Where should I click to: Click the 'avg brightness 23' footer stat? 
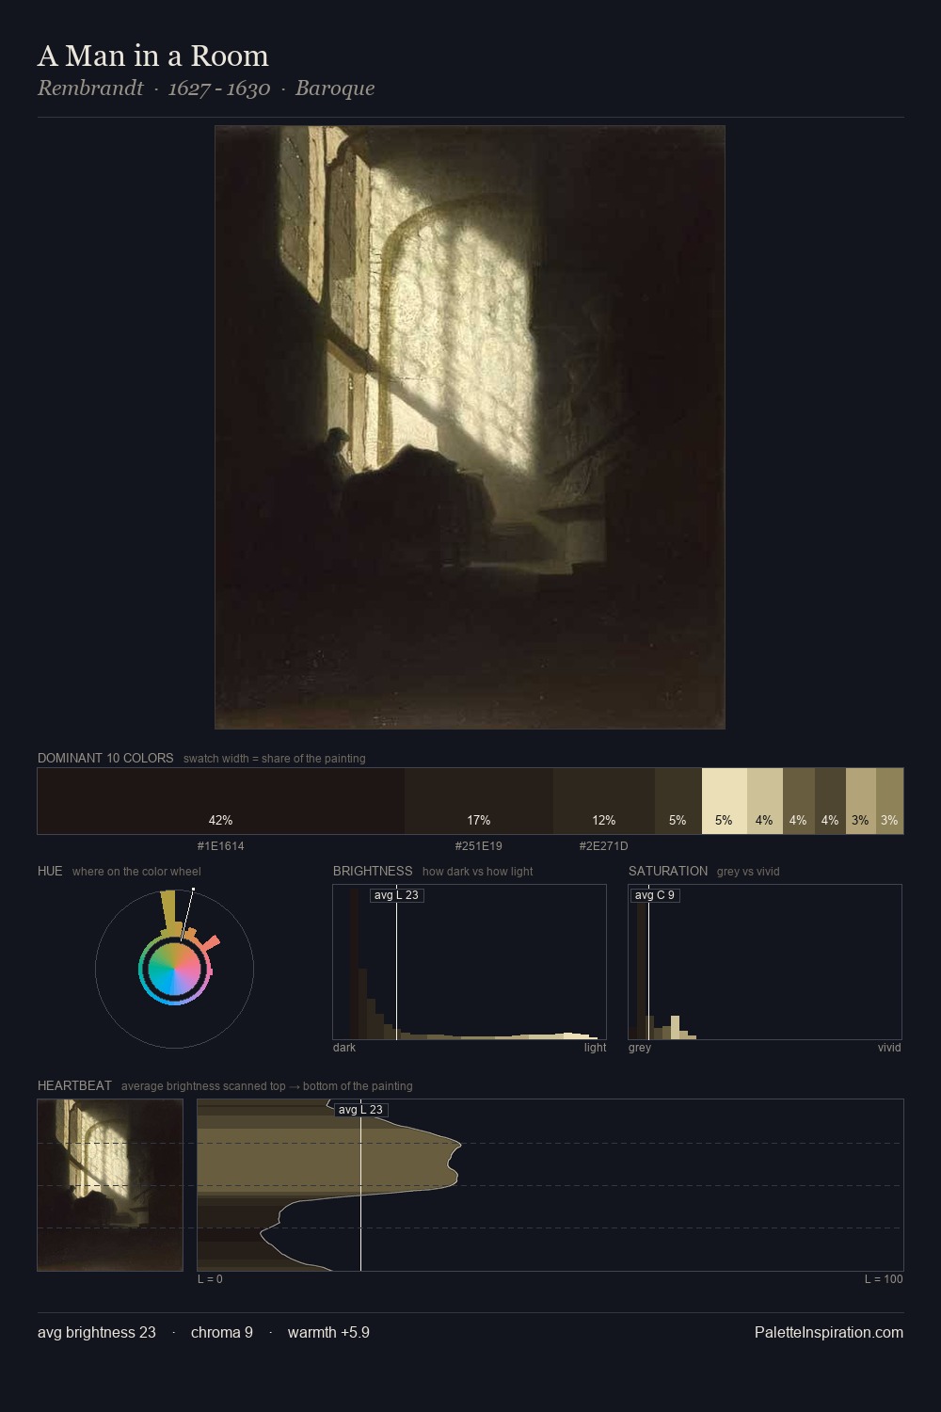(97, 1332)
